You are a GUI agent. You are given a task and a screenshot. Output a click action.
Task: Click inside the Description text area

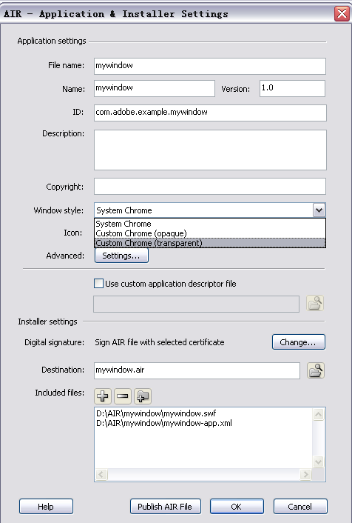[210, 150]
